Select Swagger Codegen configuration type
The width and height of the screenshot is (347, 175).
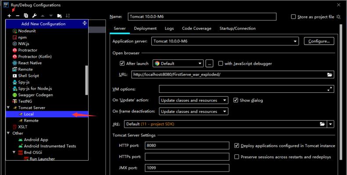pyautogui.click(x=47, y=95)
